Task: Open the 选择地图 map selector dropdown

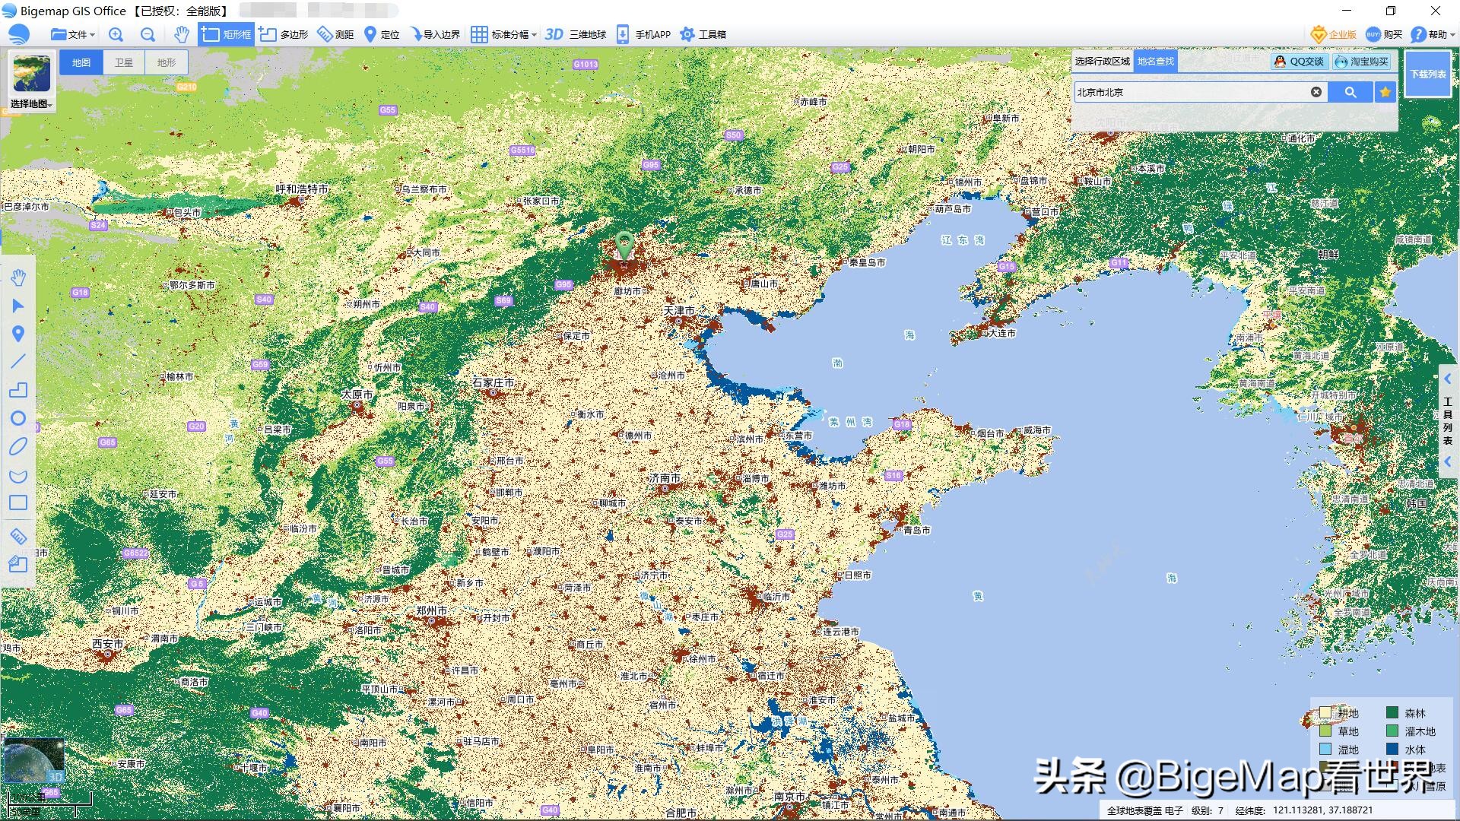Action: click(30, 105)
